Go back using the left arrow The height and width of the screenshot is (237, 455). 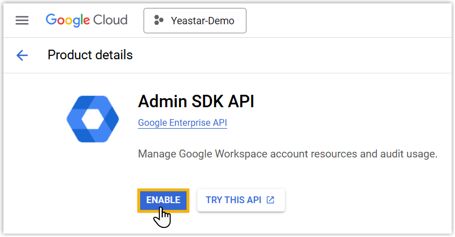pos(22,55)
